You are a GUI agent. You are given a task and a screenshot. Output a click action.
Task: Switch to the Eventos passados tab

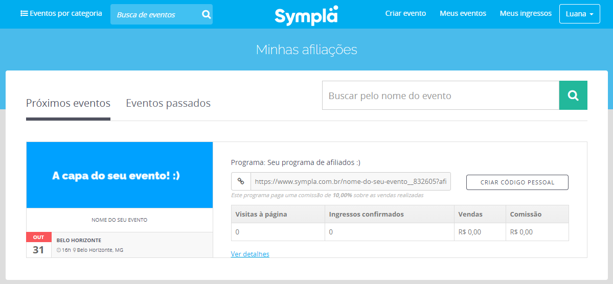pyautogui.click(x=168, y=104)
